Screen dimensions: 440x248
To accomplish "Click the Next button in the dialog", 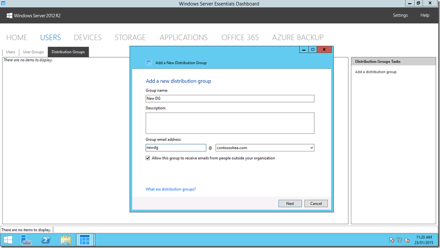I will pos(290,203).
